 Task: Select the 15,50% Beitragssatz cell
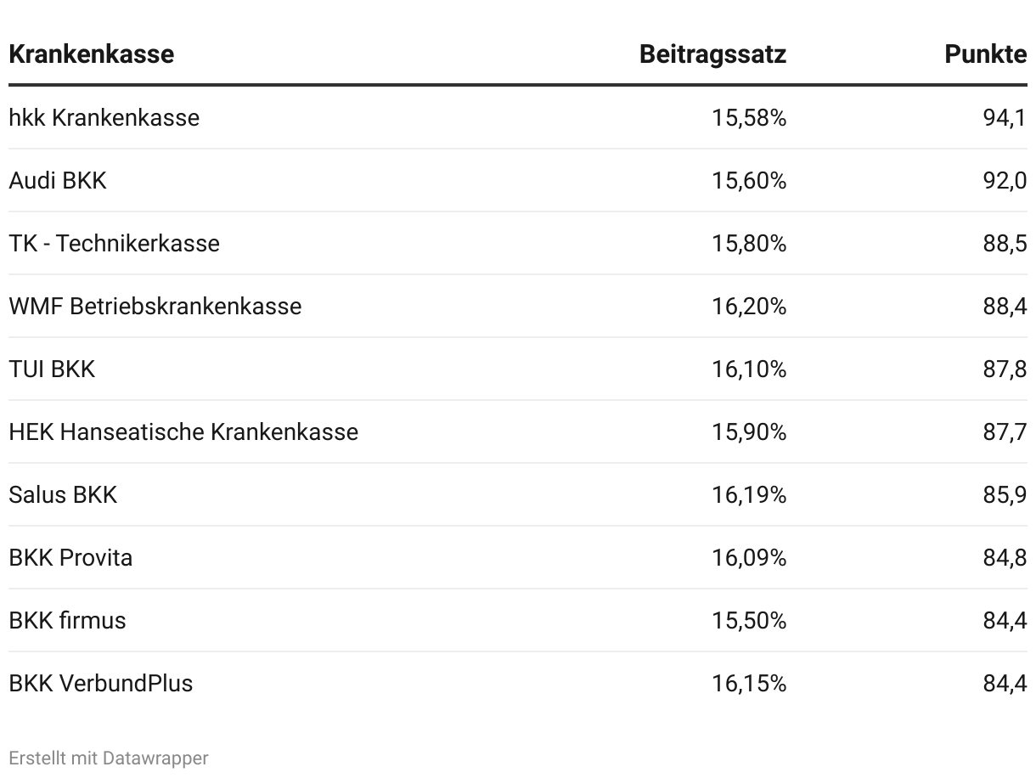point(749,620)
